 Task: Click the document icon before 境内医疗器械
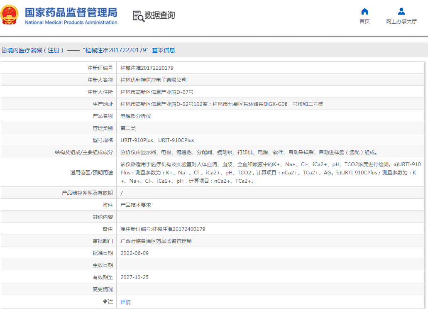4,50
